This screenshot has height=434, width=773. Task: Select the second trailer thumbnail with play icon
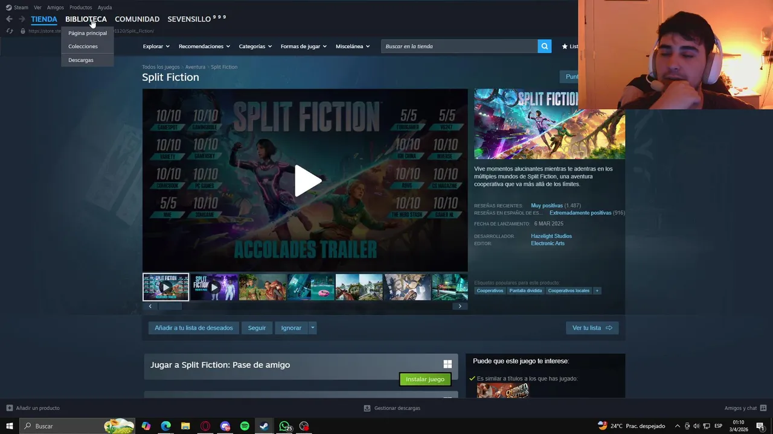[x=214, y=287]
